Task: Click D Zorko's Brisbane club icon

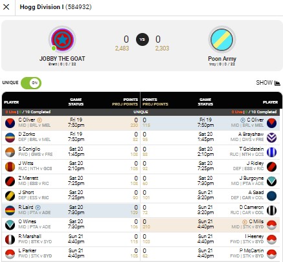Action: coord(10,138)
